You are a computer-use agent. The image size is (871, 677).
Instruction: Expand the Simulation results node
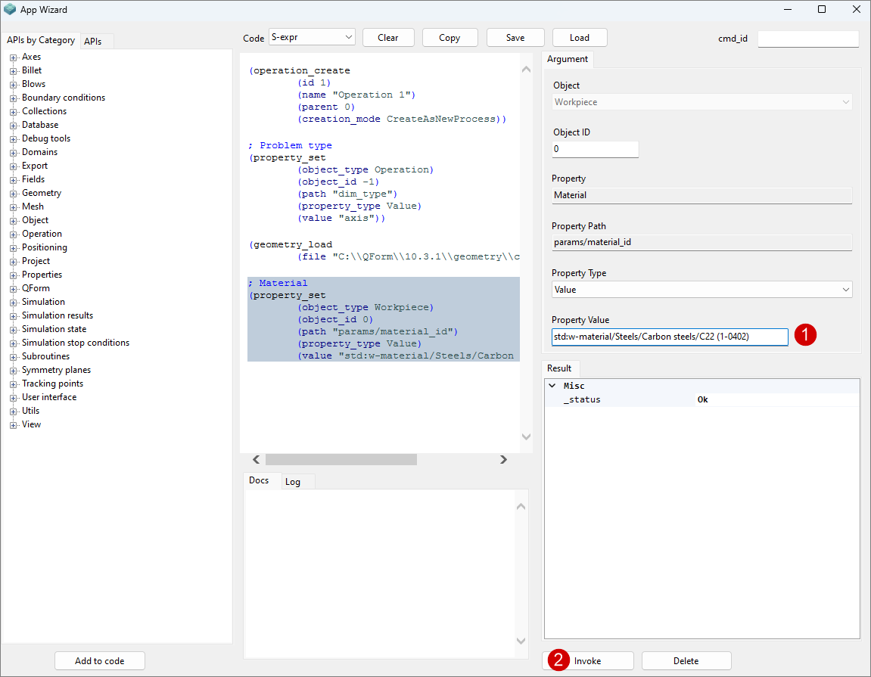(13, 316)
